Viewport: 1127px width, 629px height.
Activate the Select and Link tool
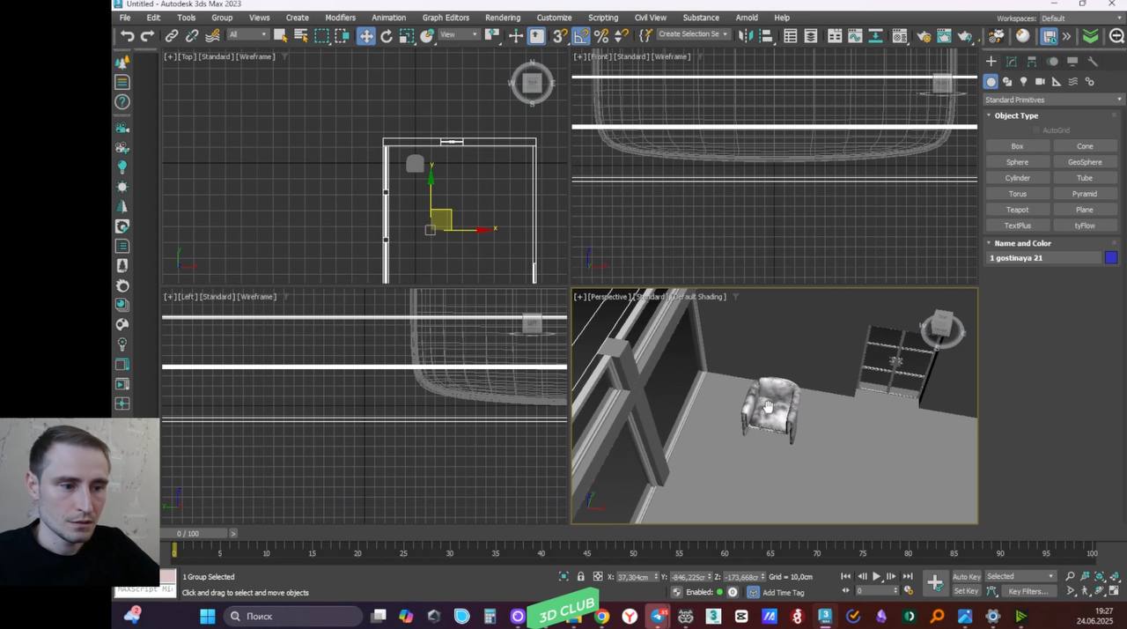[x=172, y=35]
